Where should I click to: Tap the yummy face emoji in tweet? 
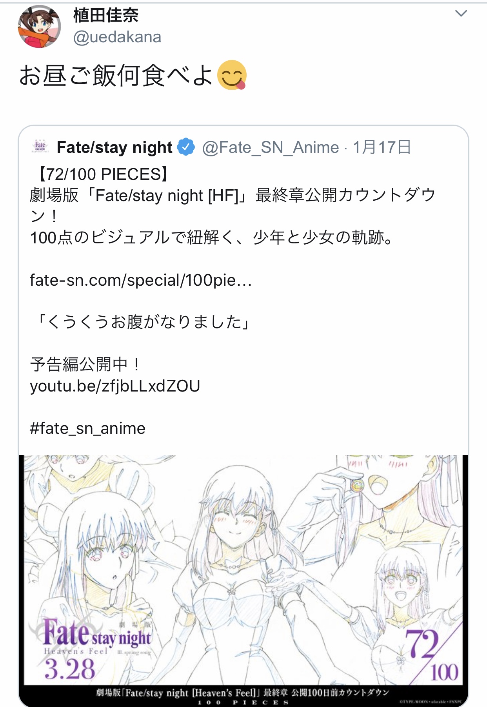[x=232, y=75]
